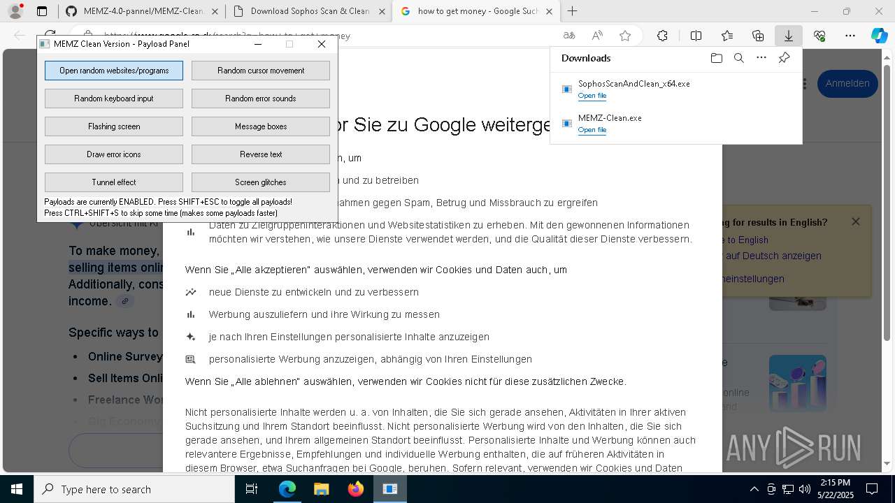Activate Reverse text payload
This screenshot has width=895, height=503.
[261, 154]
